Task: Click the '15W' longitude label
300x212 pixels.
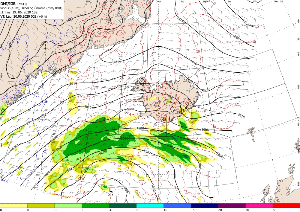Action: pos(182,1)
